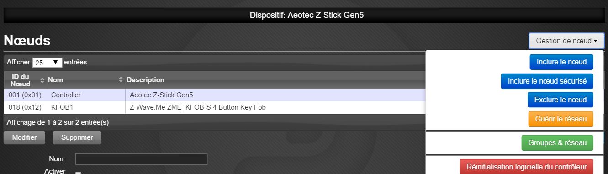Start Guérir le réseau
This screenshot has width=608, height=174.
[560, 119]
